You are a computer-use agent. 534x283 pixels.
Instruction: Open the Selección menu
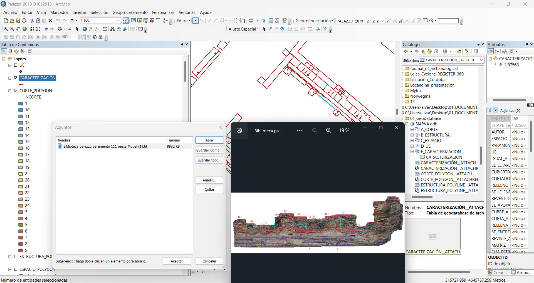click(x=99, y=12)
